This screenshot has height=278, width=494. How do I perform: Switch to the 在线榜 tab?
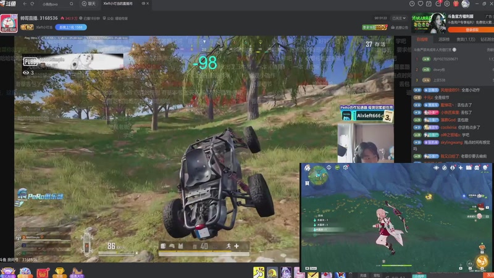422,40
